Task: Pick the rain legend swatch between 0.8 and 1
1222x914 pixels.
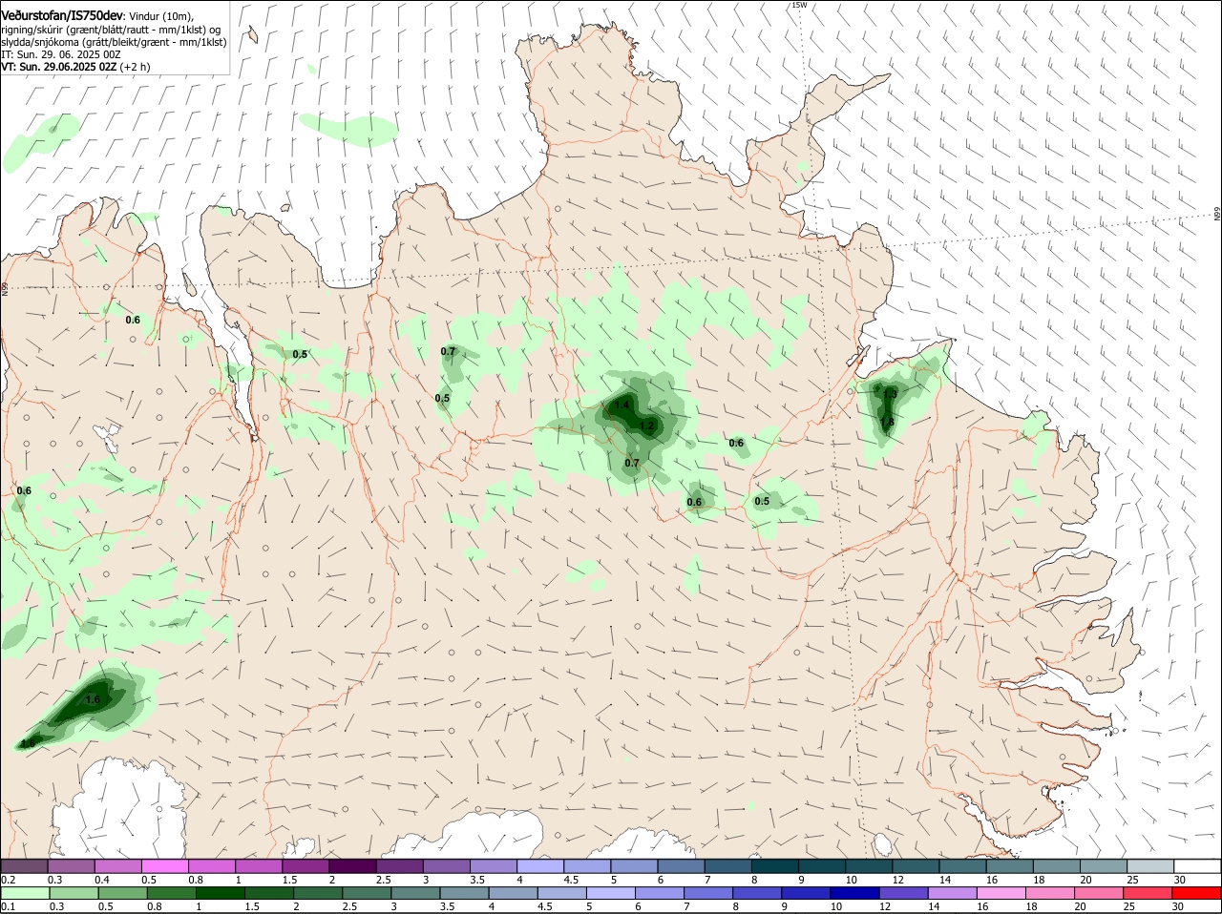Action: 171,893
